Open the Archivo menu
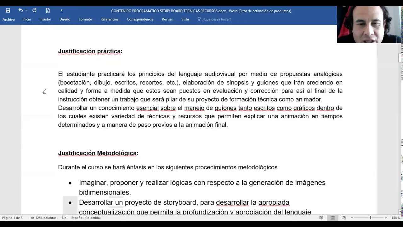Screen dimensions: 403x227 pos(9,19)
